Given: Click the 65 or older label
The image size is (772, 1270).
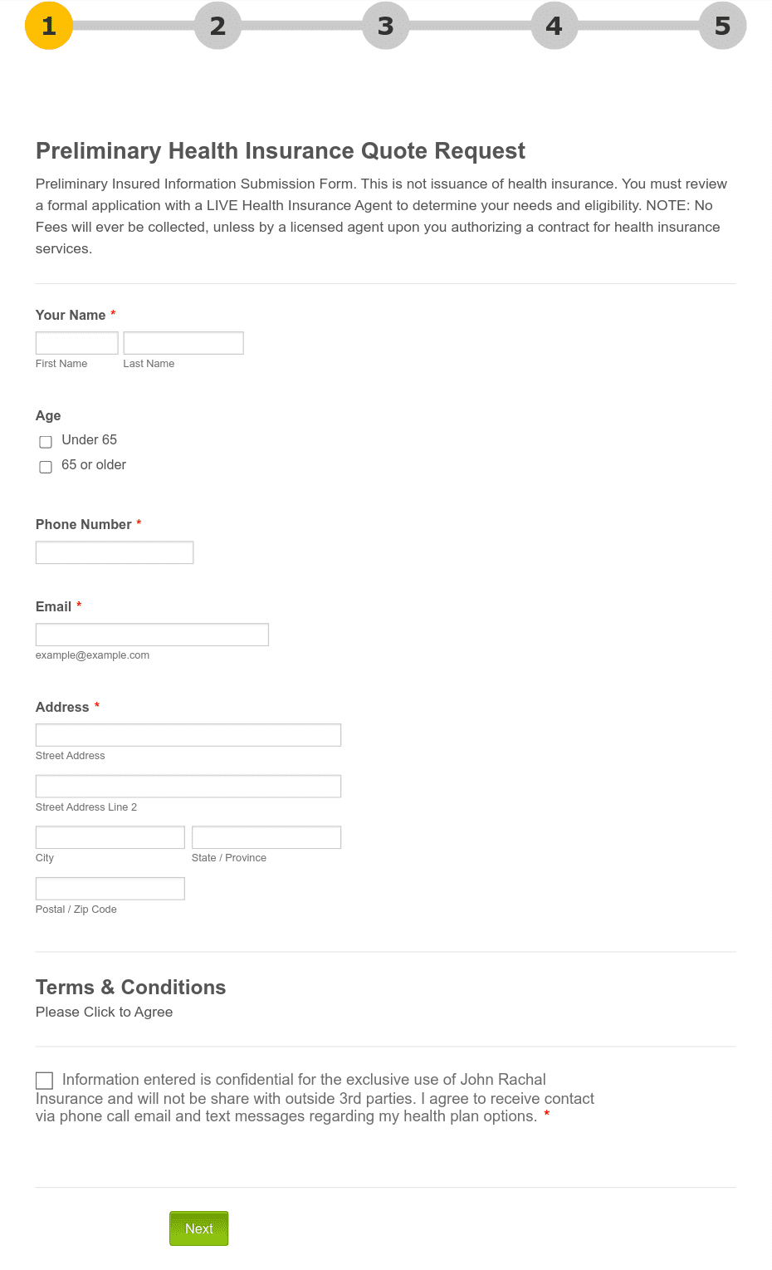Looking at the screenshot, I should [x=94, y=465].
